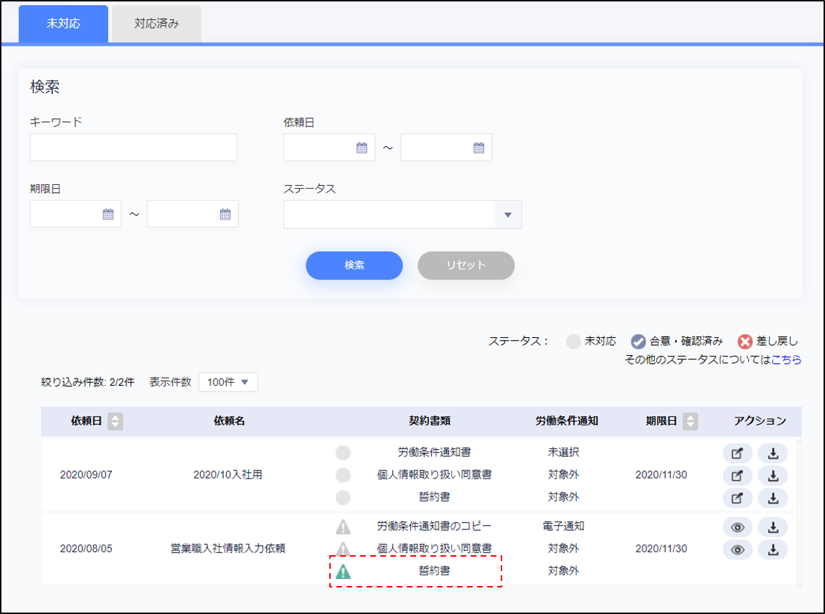Select 2020/10入社用 request name

click(228, 475)
